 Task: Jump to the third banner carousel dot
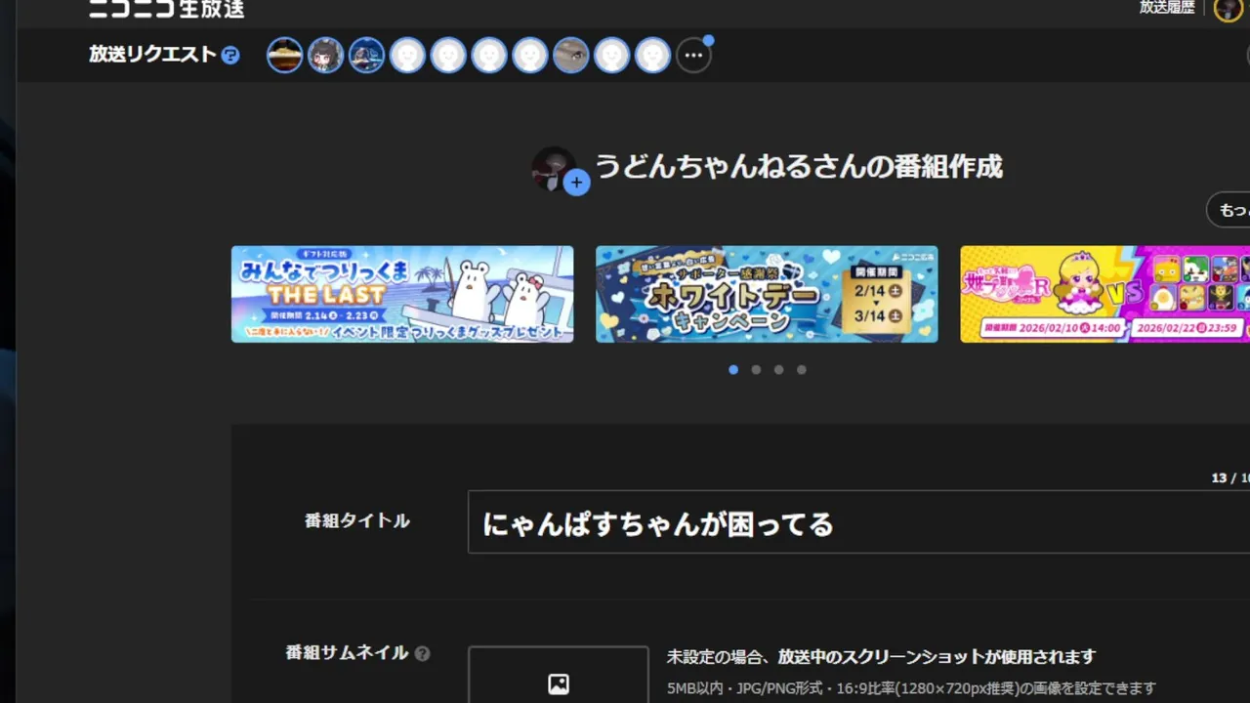(x=778, y=370)
